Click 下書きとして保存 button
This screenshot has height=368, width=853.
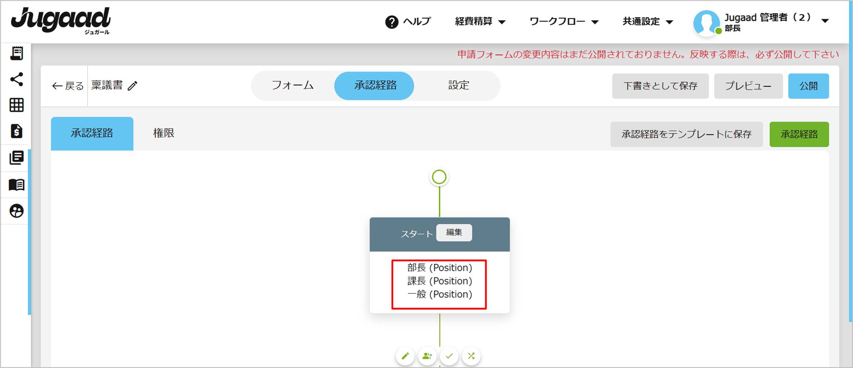[x=660, y=86]
